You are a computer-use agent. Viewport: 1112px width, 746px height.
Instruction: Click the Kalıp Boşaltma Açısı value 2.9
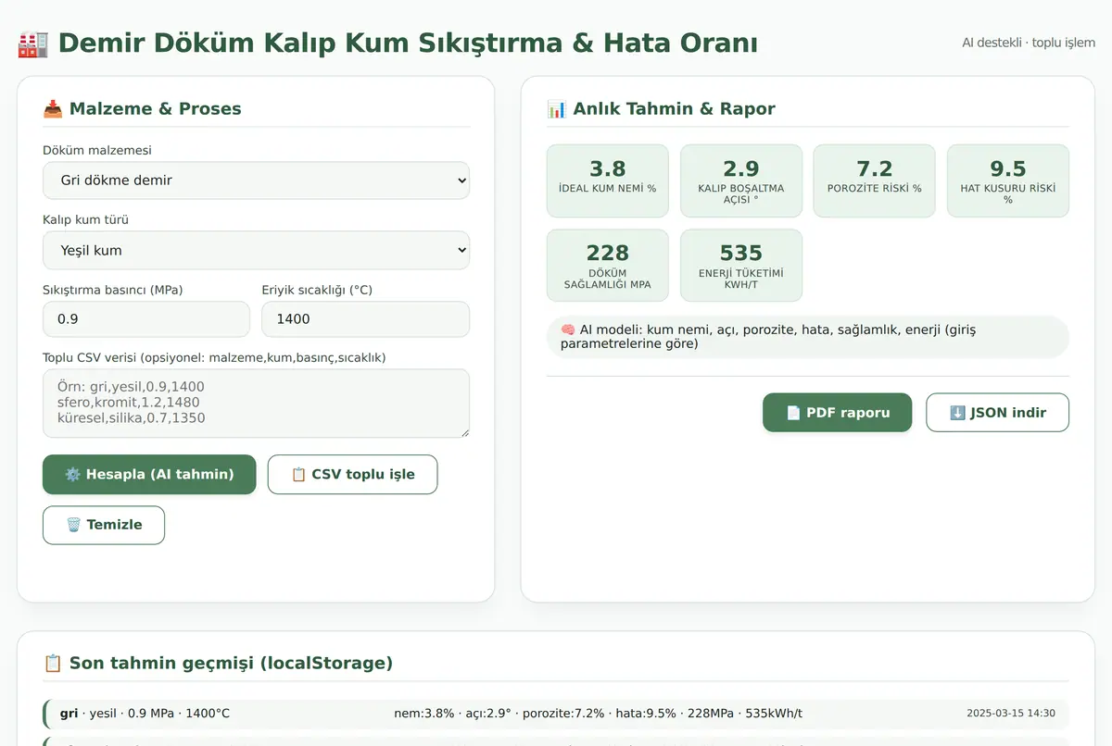coord(741,168)
